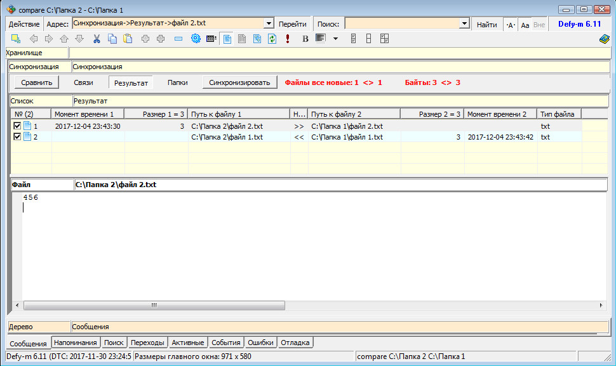Paste using the clipboard toolbar icon

128,39
